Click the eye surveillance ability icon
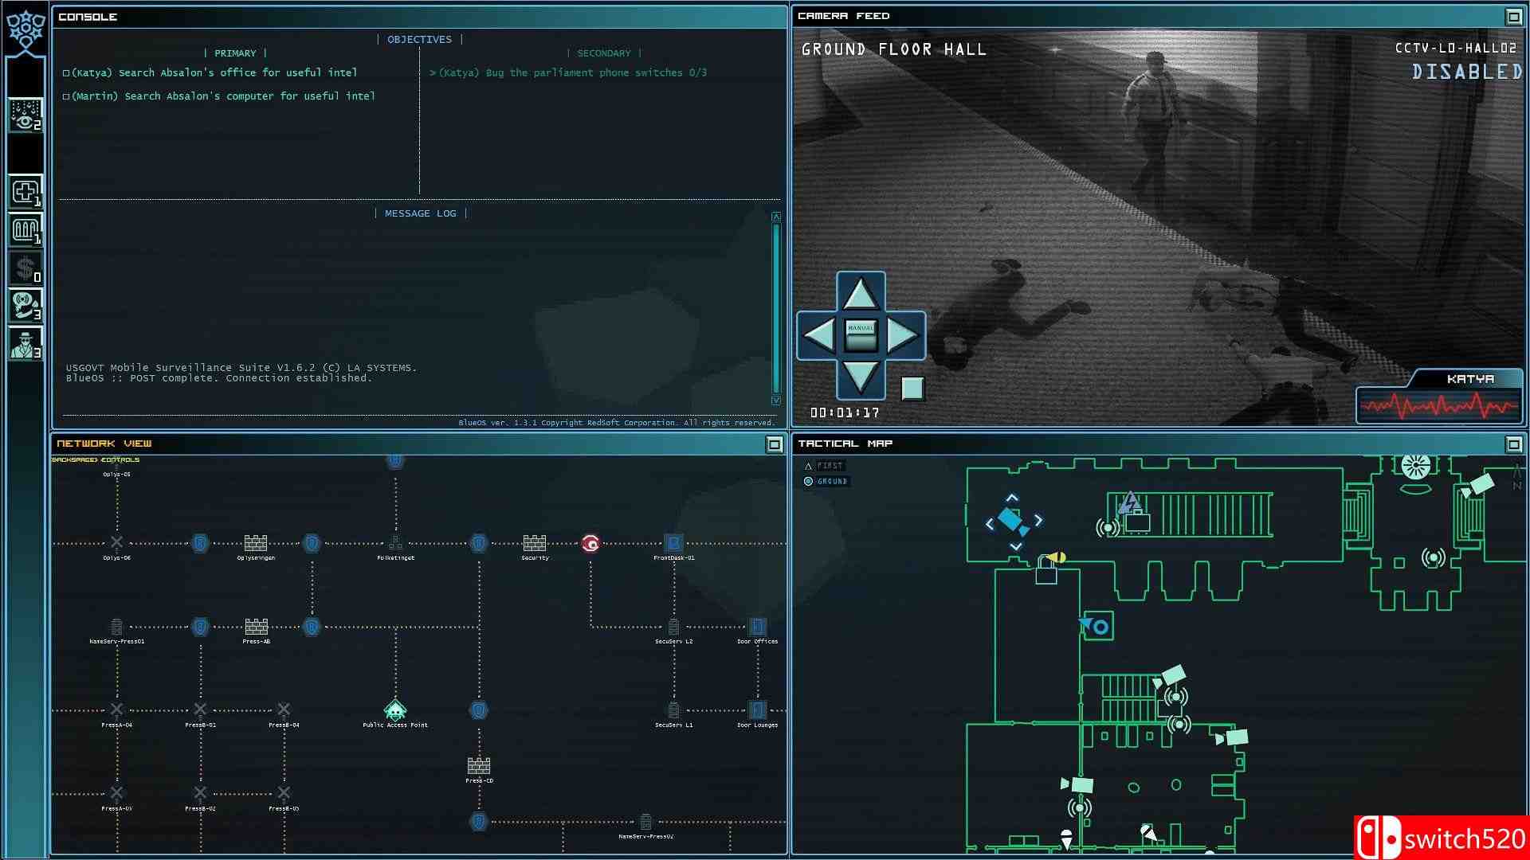1530x860 pixels. pos(25,116)
